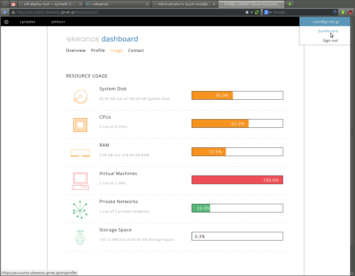Select the Profile / GRNET Cloud Accounts tab
This screenshot has width=355, height=276.
point(251,4)
